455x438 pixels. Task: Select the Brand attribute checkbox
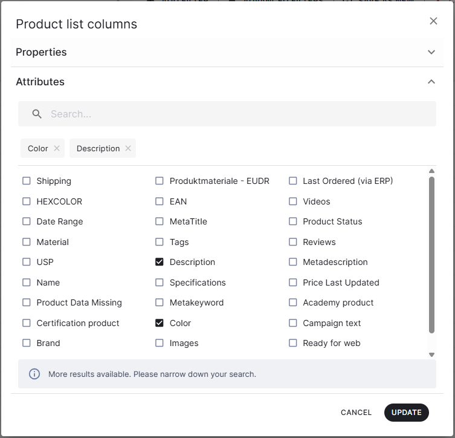[27, 343]
